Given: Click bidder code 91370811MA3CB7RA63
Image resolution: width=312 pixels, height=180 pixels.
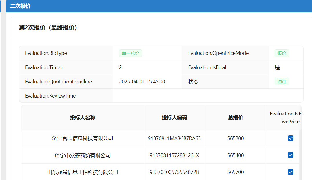Looking at the screenshot, I should tap(174, 138).
